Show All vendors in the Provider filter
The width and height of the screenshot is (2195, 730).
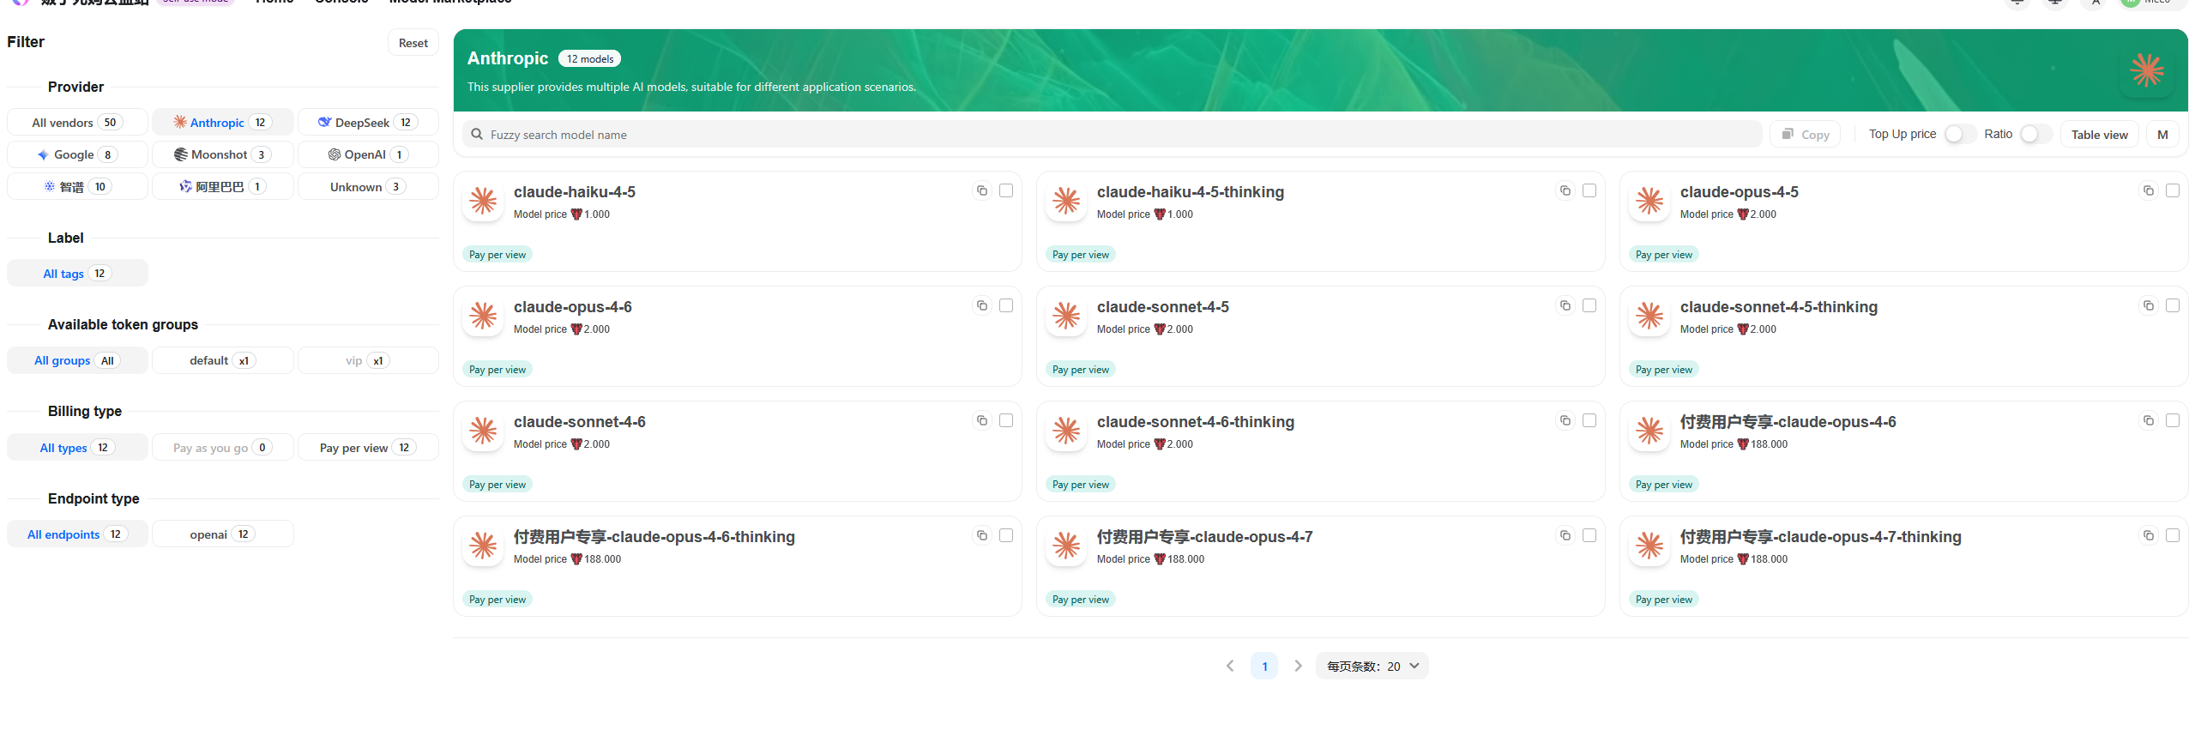tap(77, 123)
